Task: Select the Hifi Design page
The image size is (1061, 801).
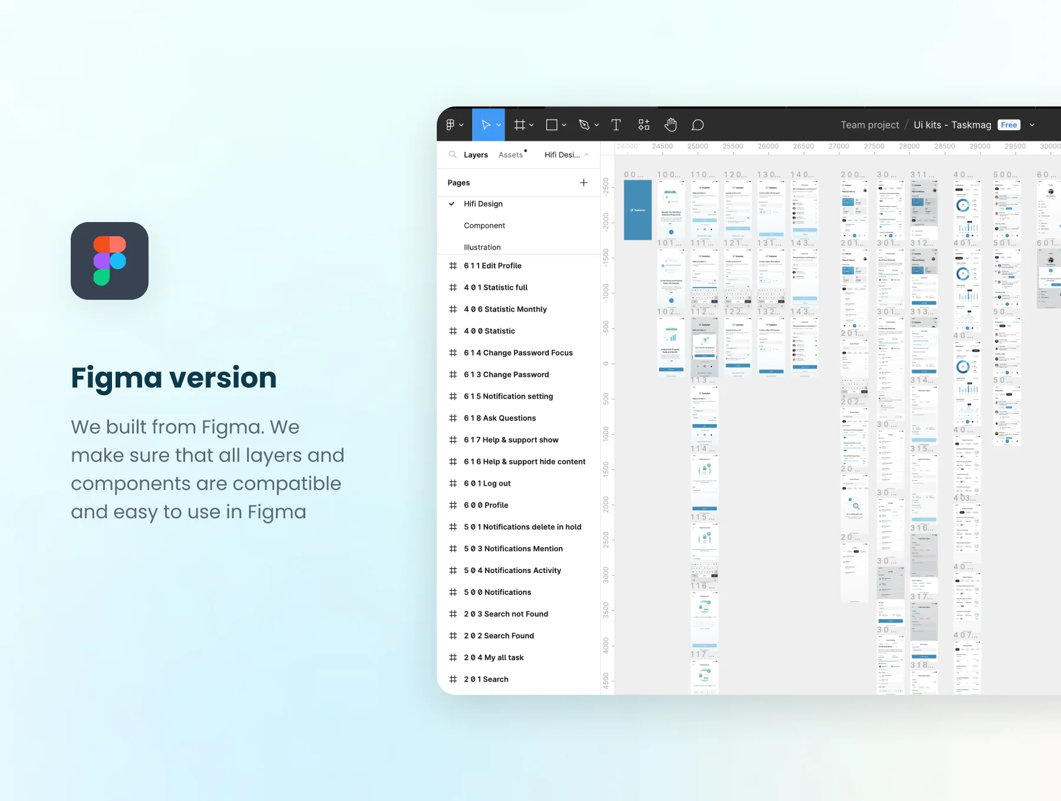Action: (x=483, y=204)
